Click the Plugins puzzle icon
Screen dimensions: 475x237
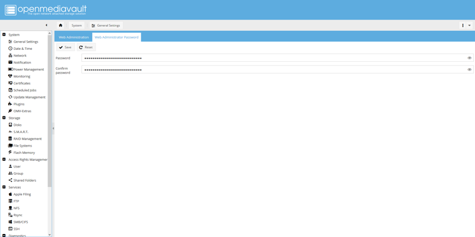[x=10, y=104]
